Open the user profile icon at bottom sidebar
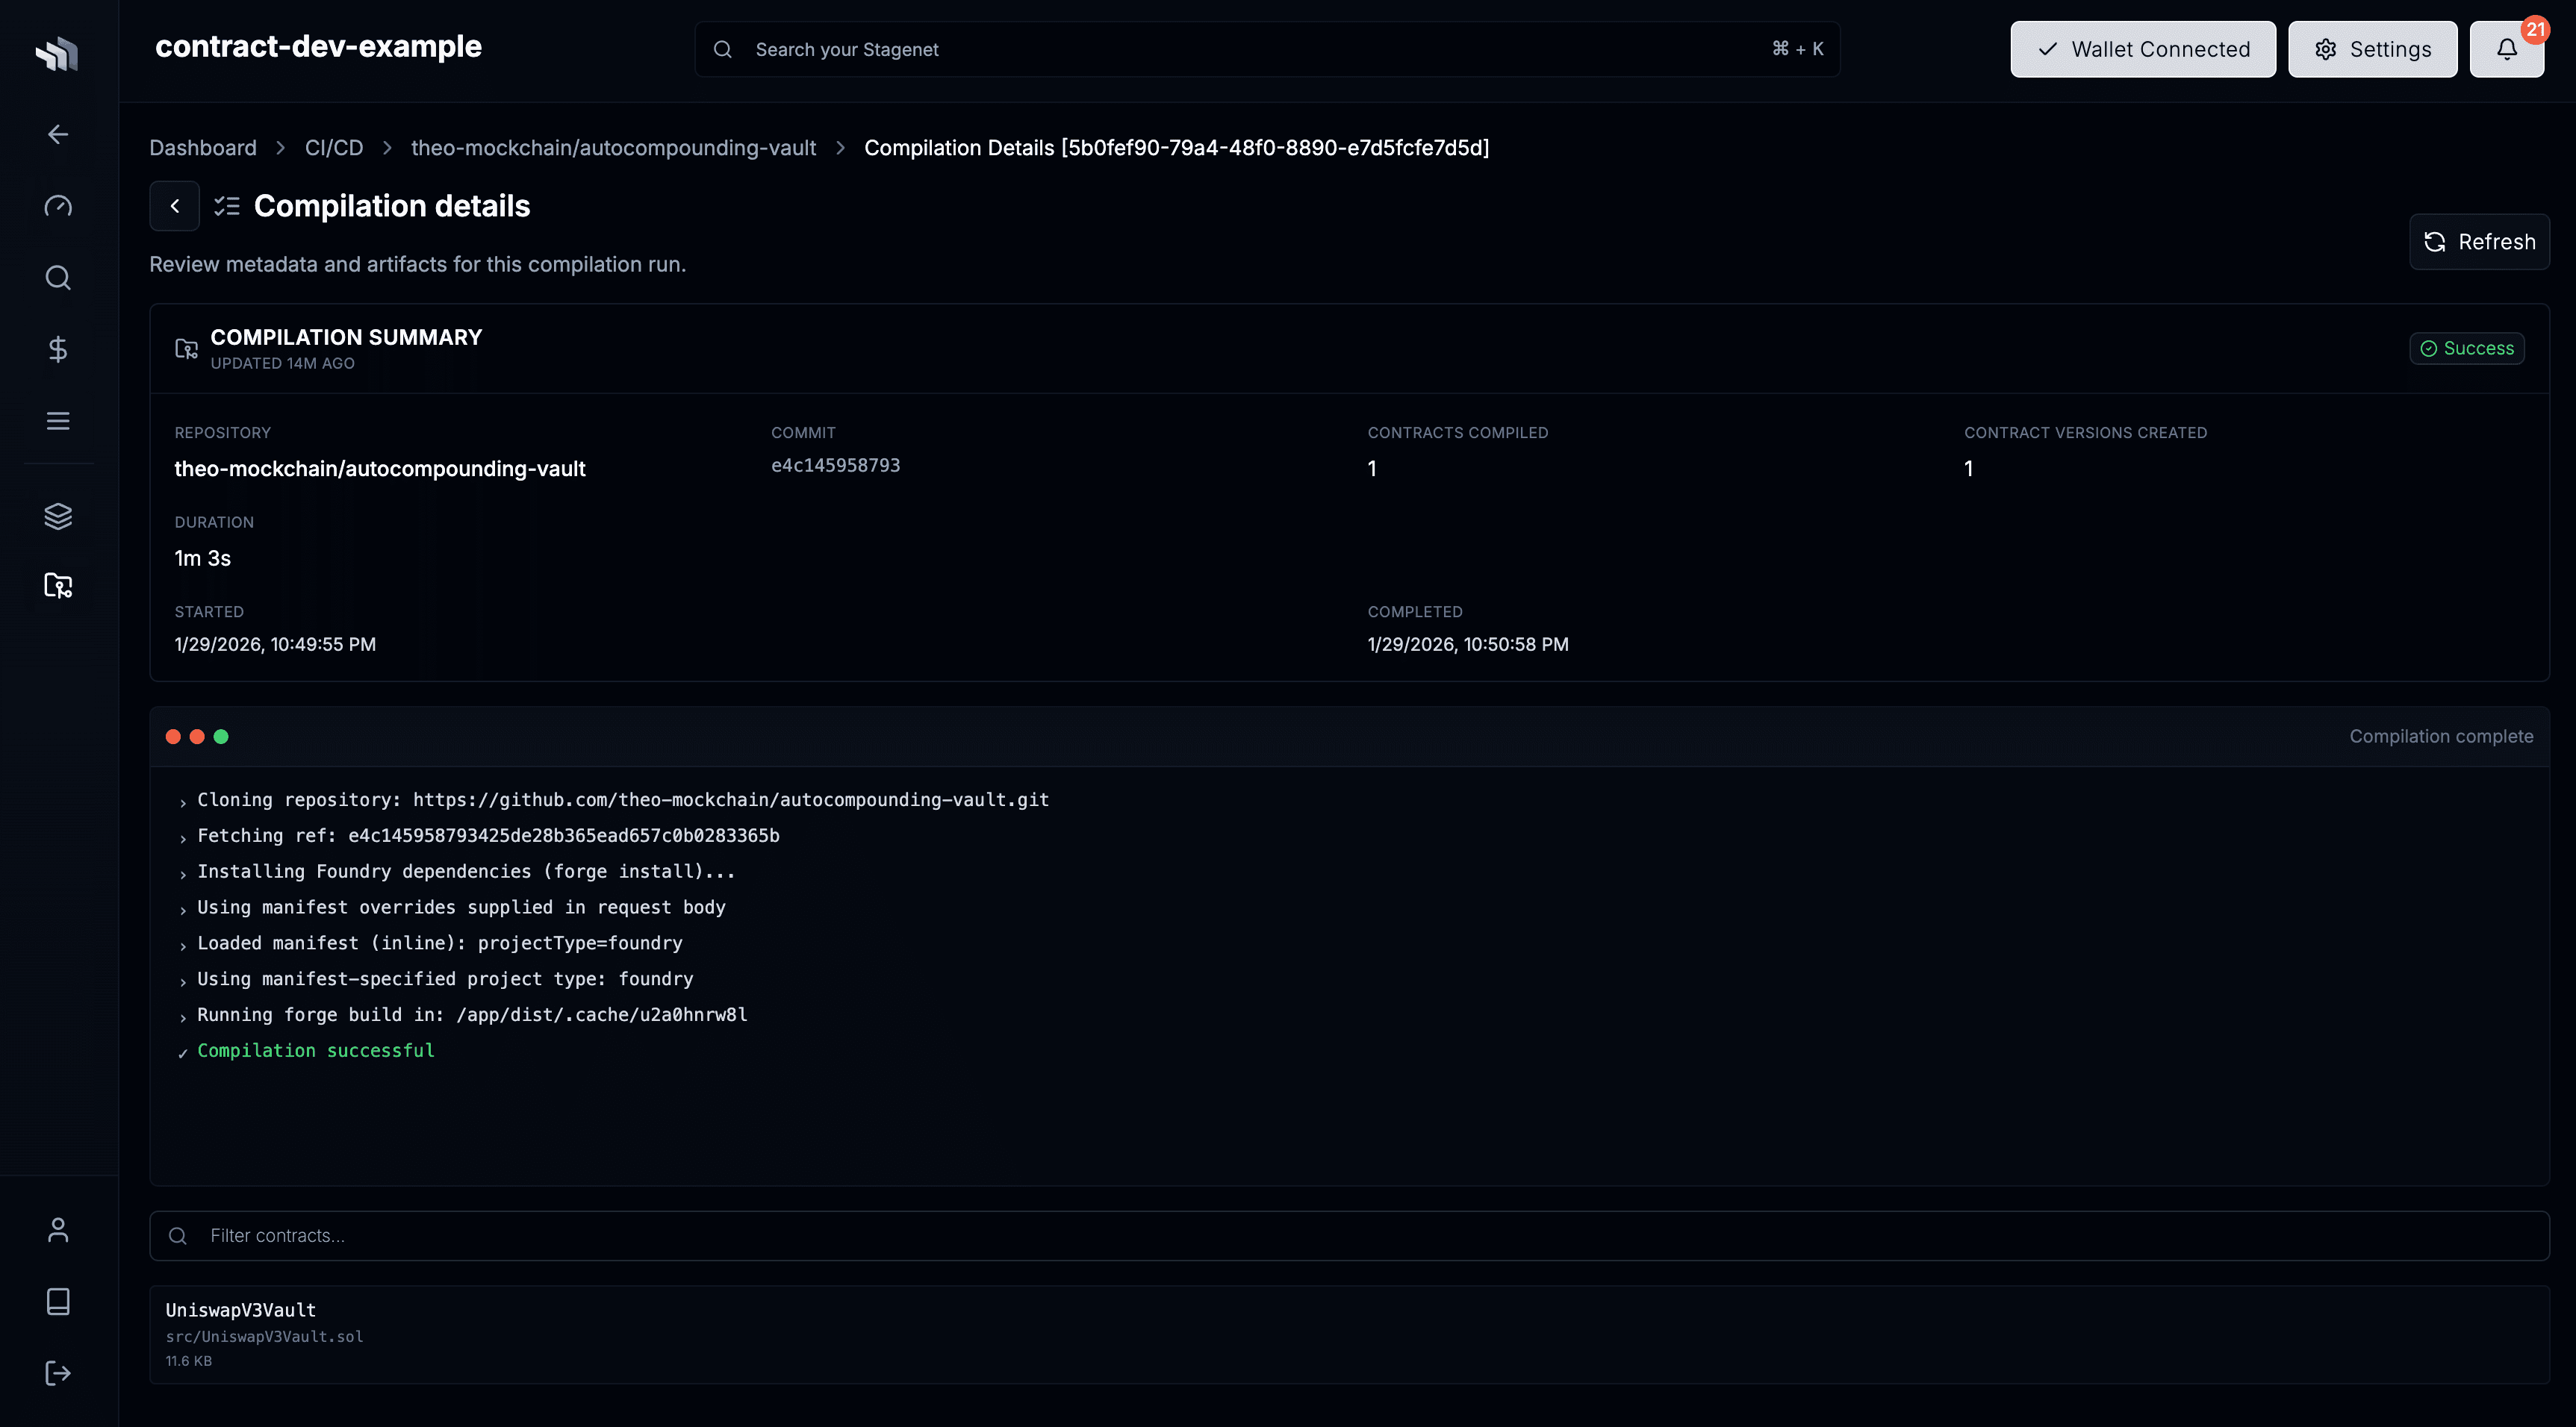The image size is (2576, 1427). 57,1230
